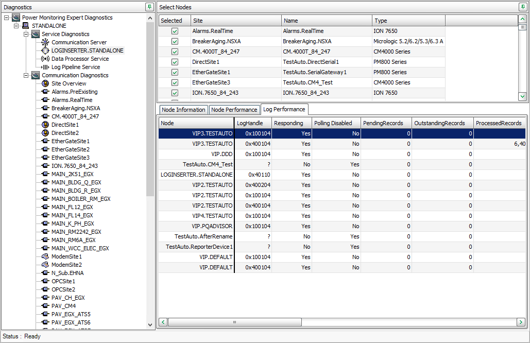Click the Log Pipeline Service icon
530x343 pixels.
coord(45,67)
